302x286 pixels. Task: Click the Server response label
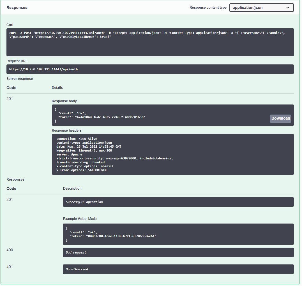click(x=20, y=79)
